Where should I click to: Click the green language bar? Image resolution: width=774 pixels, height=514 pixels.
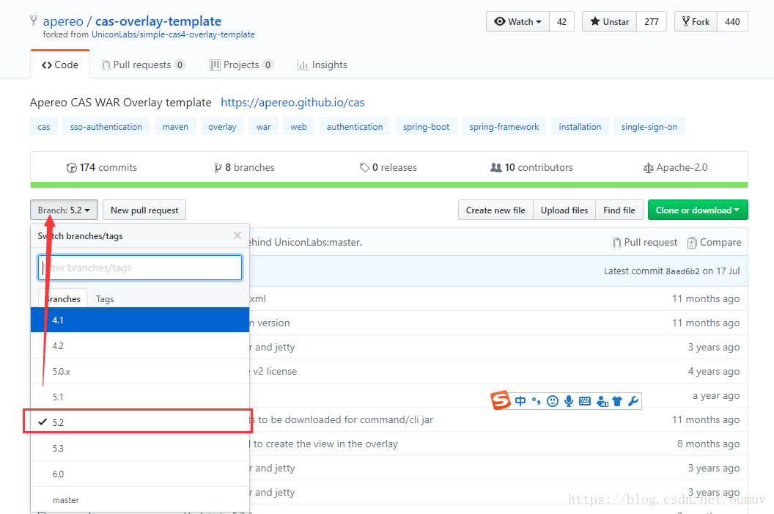pyautogui.click(x=389, y=186)
